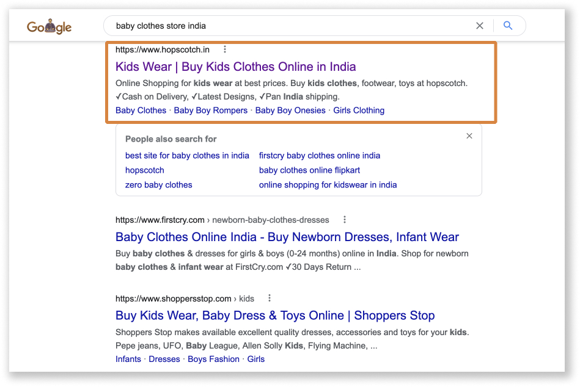Click the Shoppers Stop snippet mentioning Pepe jeans
Image resolution: width=580 pixels, height=387 pixels.
coord(292,339)
